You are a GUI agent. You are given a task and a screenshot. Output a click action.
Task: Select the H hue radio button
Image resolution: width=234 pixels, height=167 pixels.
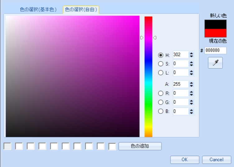coord(161,55)
